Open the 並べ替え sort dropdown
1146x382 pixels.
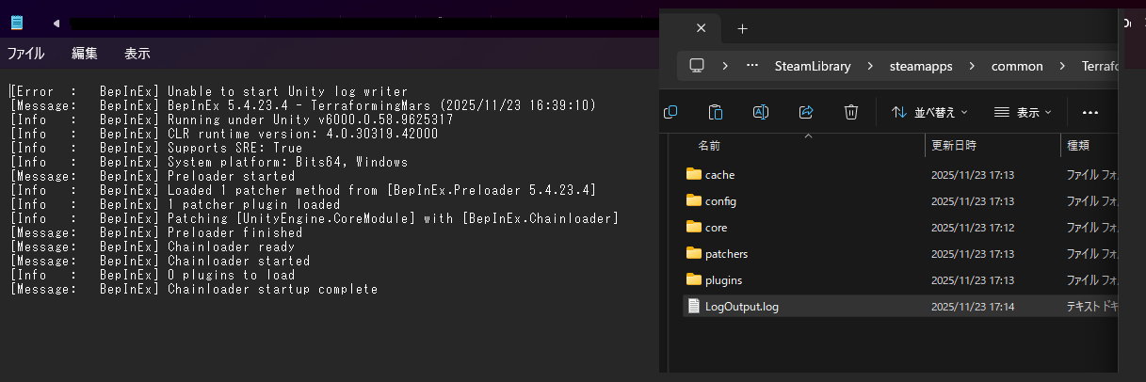(929, 112)
